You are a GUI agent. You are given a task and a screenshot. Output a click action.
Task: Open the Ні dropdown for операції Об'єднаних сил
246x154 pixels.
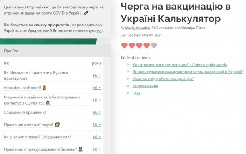pyautogui.click(x=97, y=137)
